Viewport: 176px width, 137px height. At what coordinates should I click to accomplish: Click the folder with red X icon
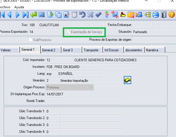pyautogui.click(x=131, y=15)
